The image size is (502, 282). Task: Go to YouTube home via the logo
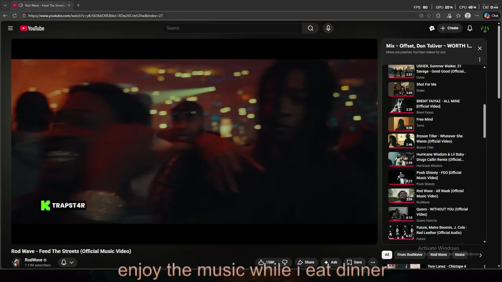[x=32, y=28]
